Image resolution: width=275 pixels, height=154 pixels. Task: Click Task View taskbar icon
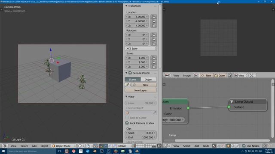[59, 151]
